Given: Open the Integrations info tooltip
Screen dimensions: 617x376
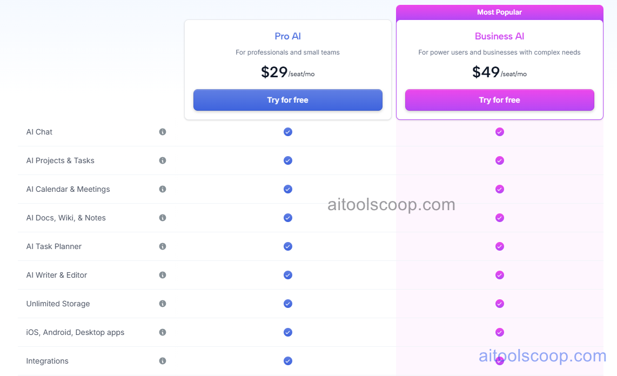Looking at the screenshot, I should (x=163, y=361).
